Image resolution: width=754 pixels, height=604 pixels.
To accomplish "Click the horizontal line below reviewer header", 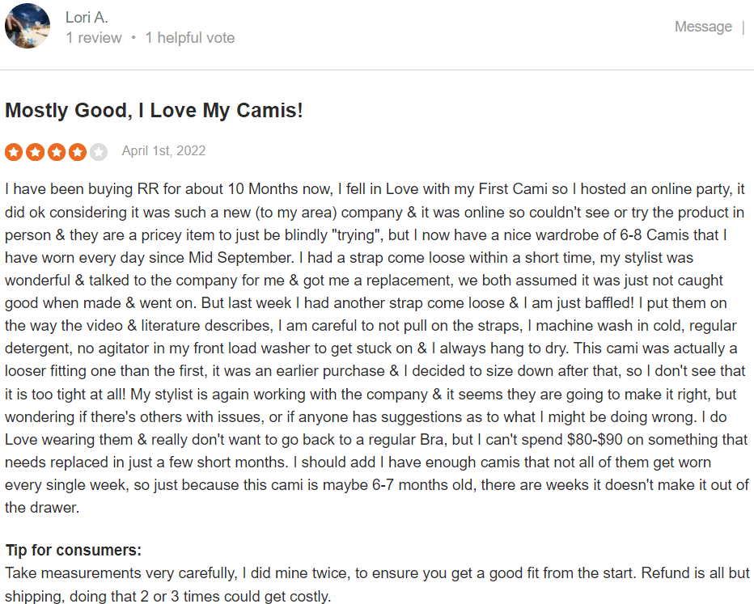I will pos(377,70).
